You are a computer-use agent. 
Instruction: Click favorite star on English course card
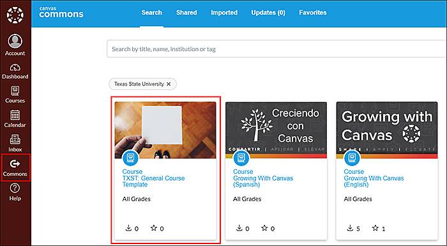[375, 227]
